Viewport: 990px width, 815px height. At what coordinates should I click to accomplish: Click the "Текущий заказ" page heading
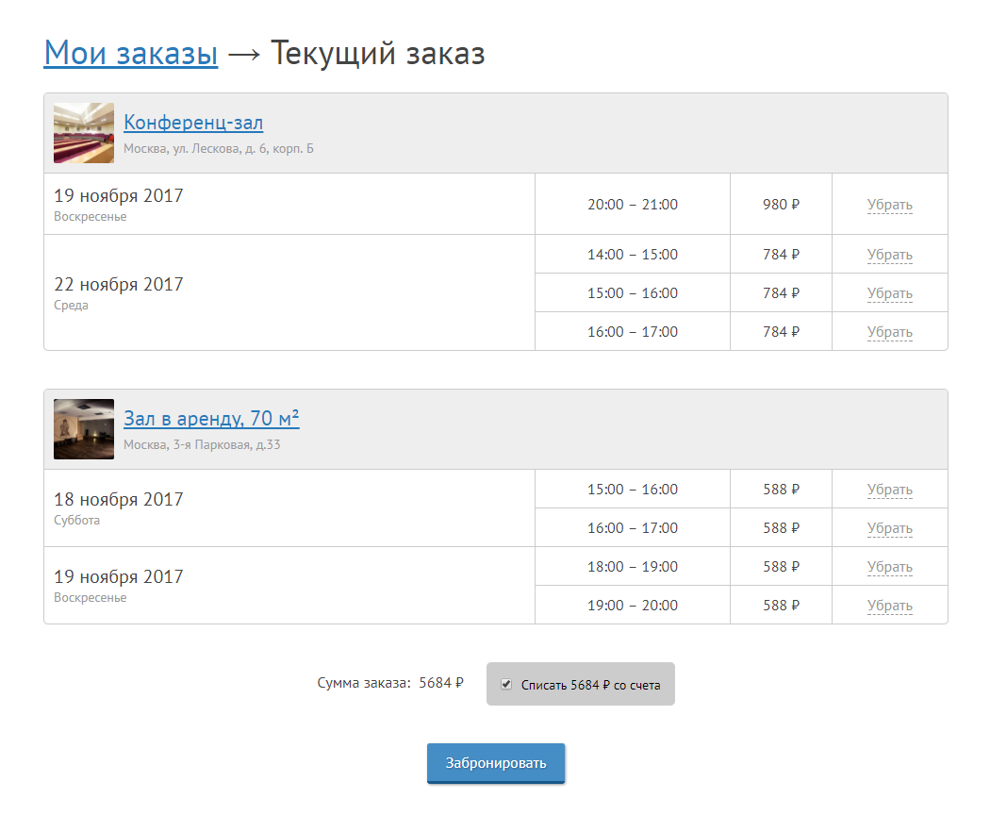coord(377,54)
